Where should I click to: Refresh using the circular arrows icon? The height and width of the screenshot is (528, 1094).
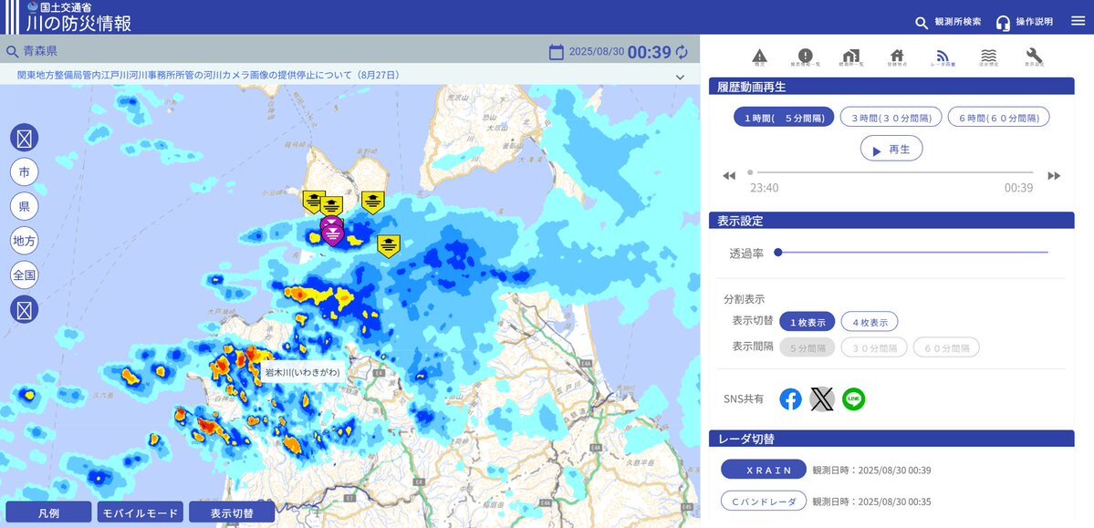pyautogui.click(x=682, y=52)
